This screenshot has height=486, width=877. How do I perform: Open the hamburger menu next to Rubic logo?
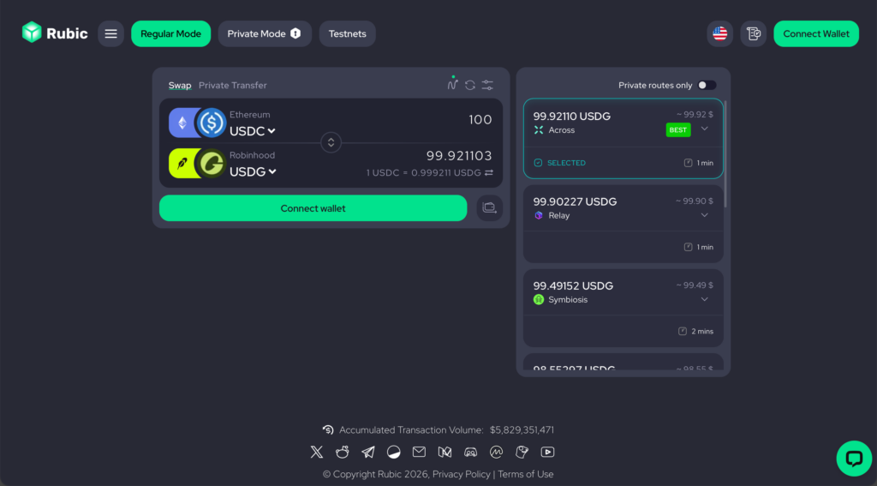(110, 33)
